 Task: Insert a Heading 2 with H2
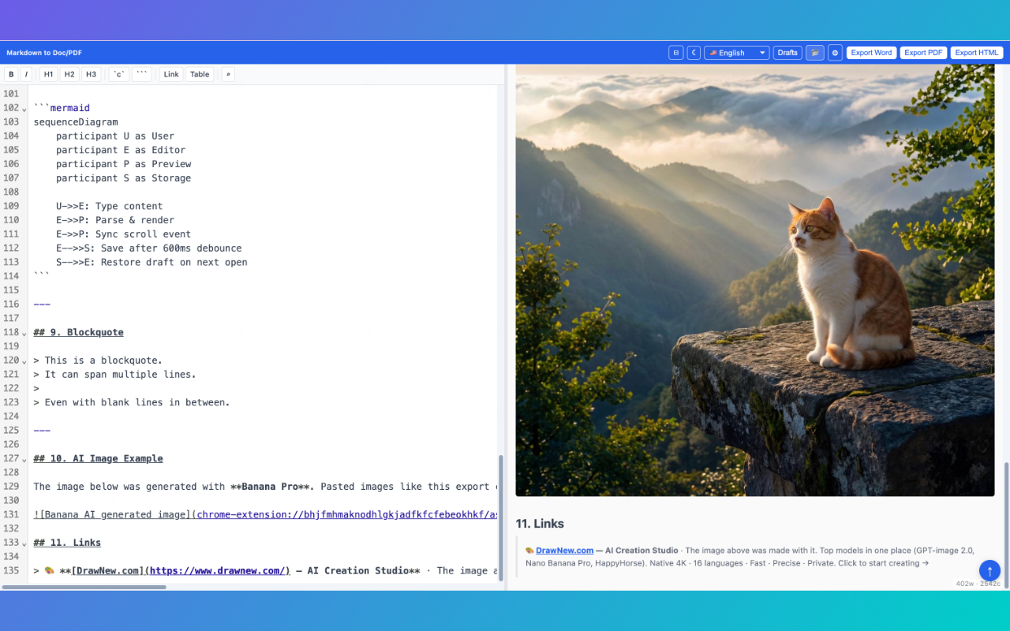[69, 74]
